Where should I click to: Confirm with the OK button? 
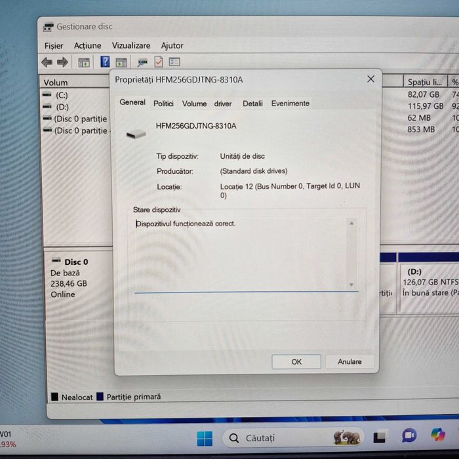pos(296,362)
